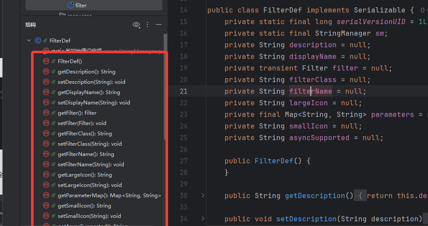The height and width of the screenshot is (226, 428).
Task: Click the method icon beside getFilter(): Filter
Action: 46,113
